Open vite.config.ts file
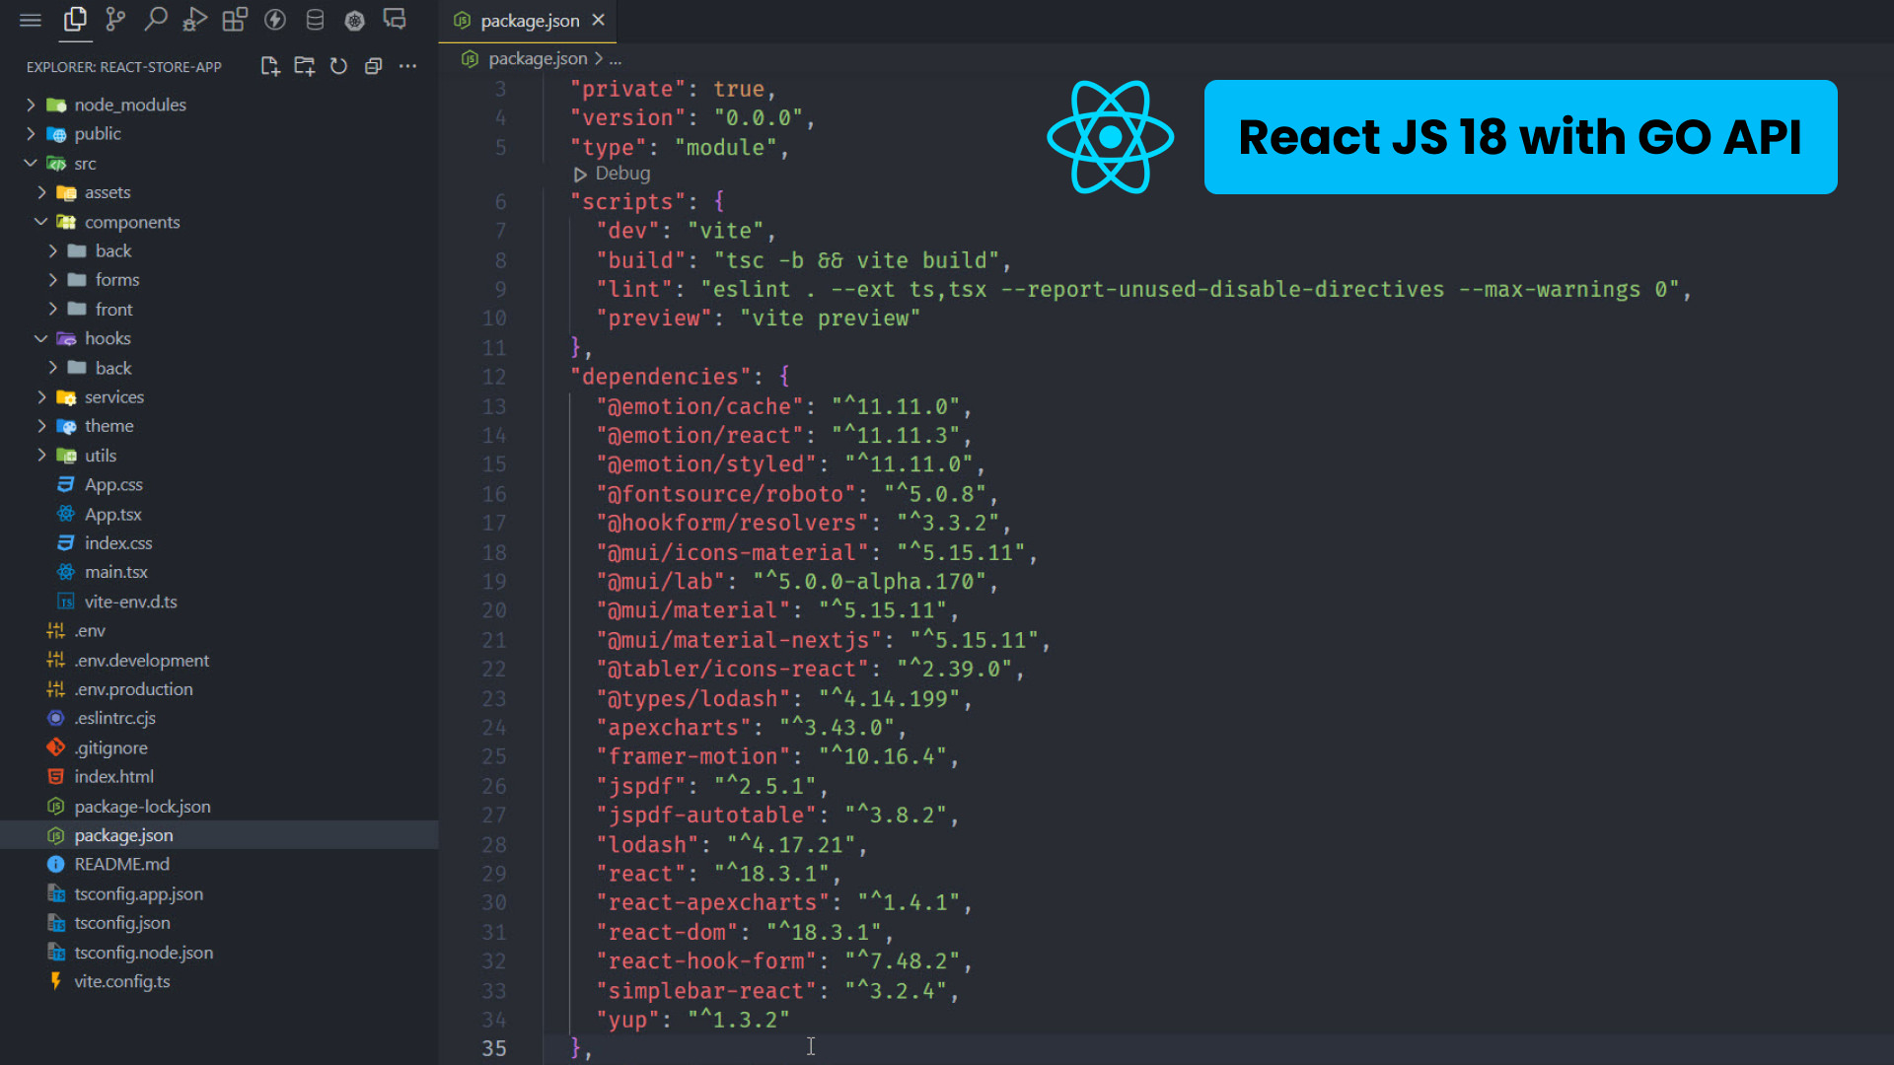 click(x=121, y=981)
